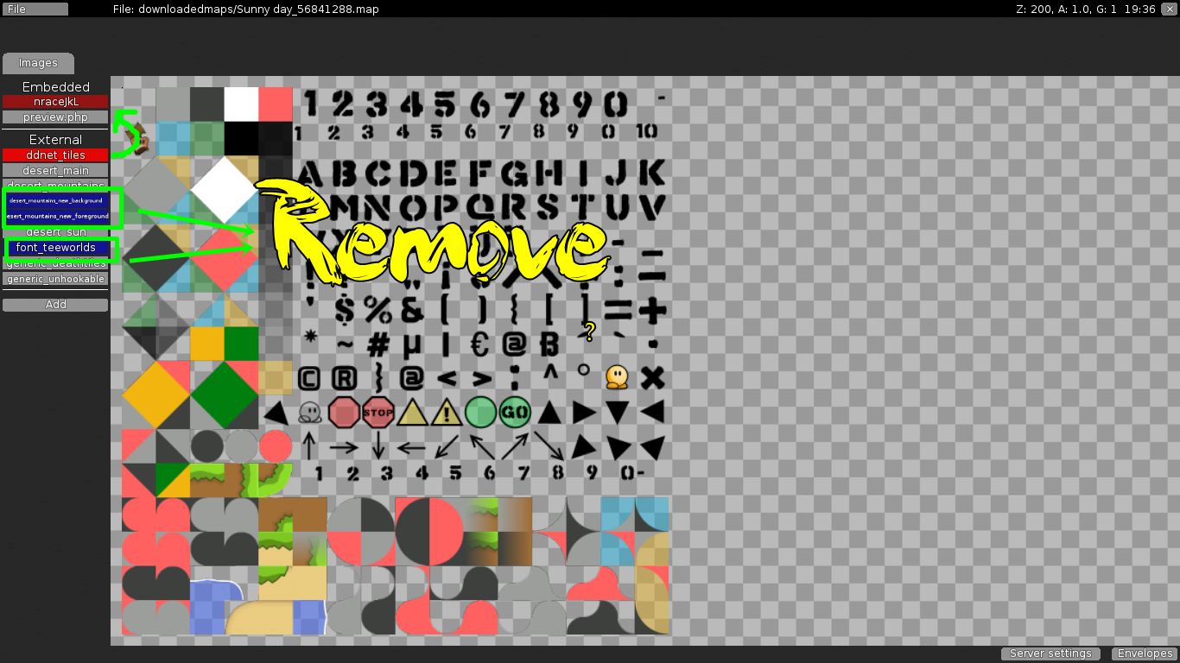
Task: Select the font_teeworlds image entry
Action: point(55,248)
